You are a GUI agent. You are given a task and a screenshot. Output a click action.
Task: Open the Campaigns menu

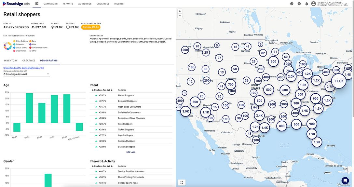pyautogui.click(x=50, y=4)
